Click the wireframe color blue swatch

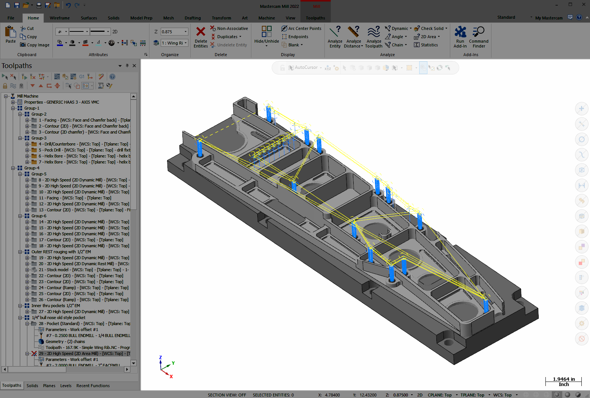[60, 43]
